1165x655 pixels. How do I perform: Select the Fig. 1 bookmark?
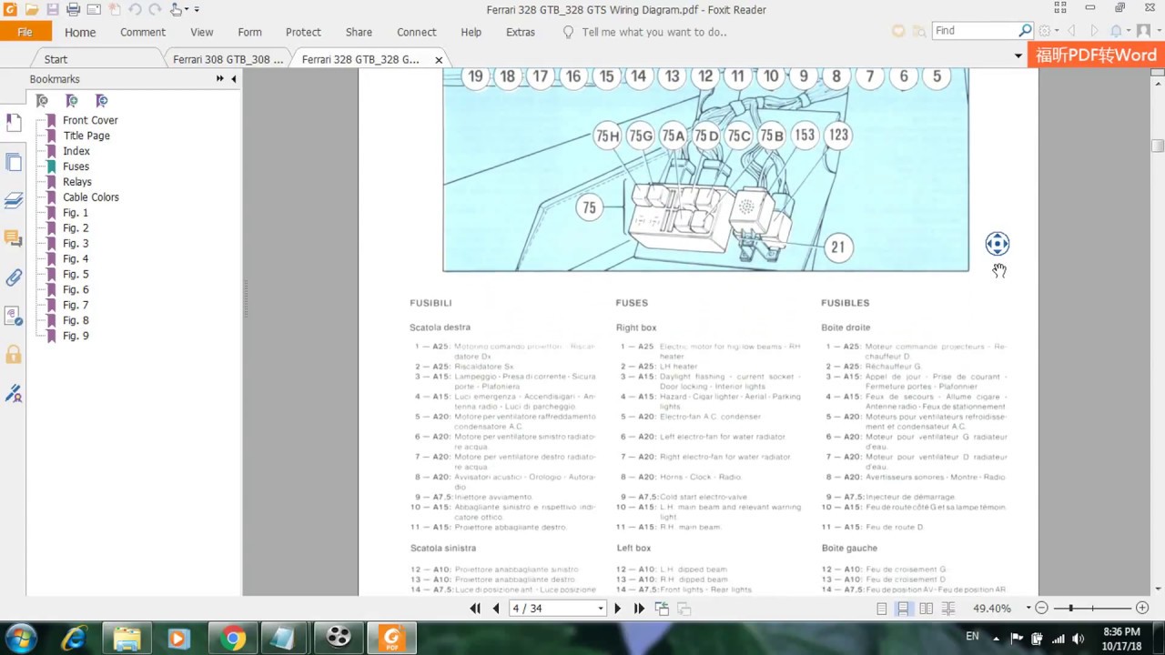coord(76,213)
